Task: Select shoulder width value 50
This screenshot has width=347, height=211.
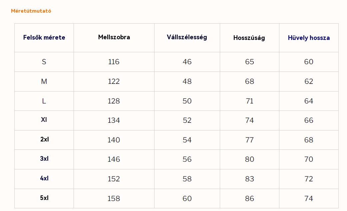Action: 187,101
